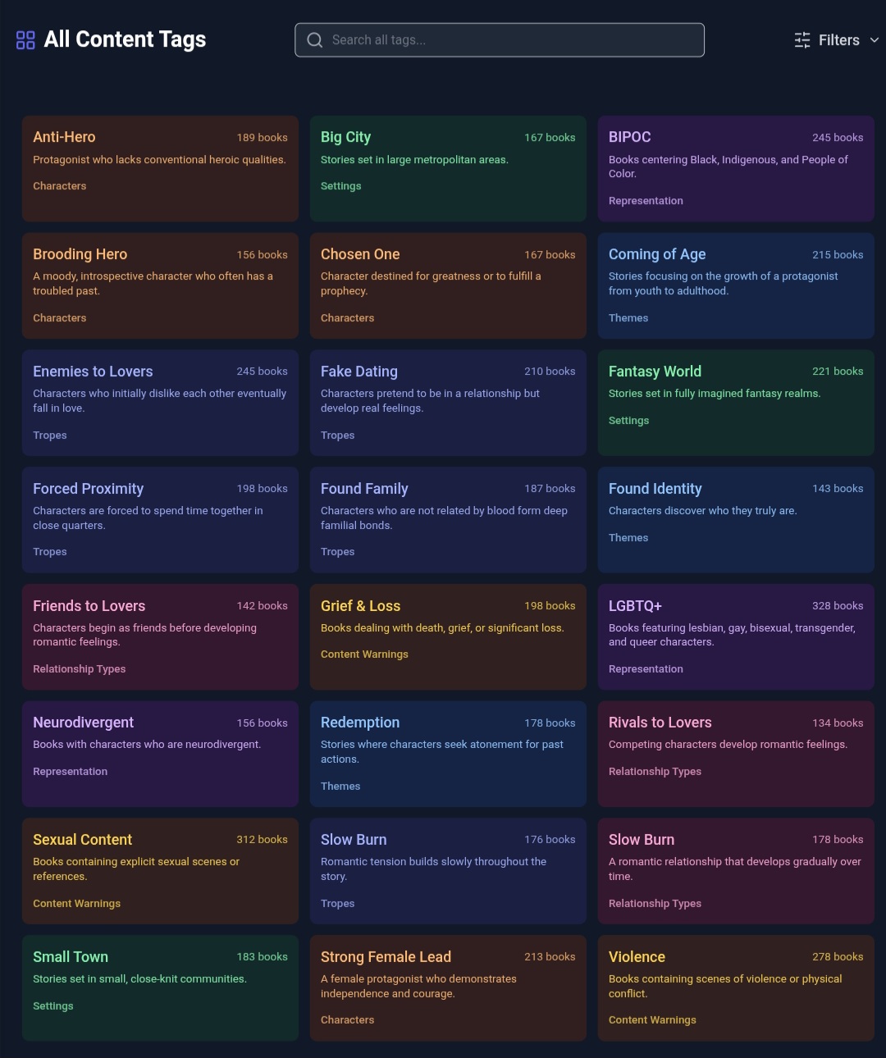Viewport: 886px width, 1058px height.
Task: Open the Strong Female Lead tag
Action: pos(448,988)
